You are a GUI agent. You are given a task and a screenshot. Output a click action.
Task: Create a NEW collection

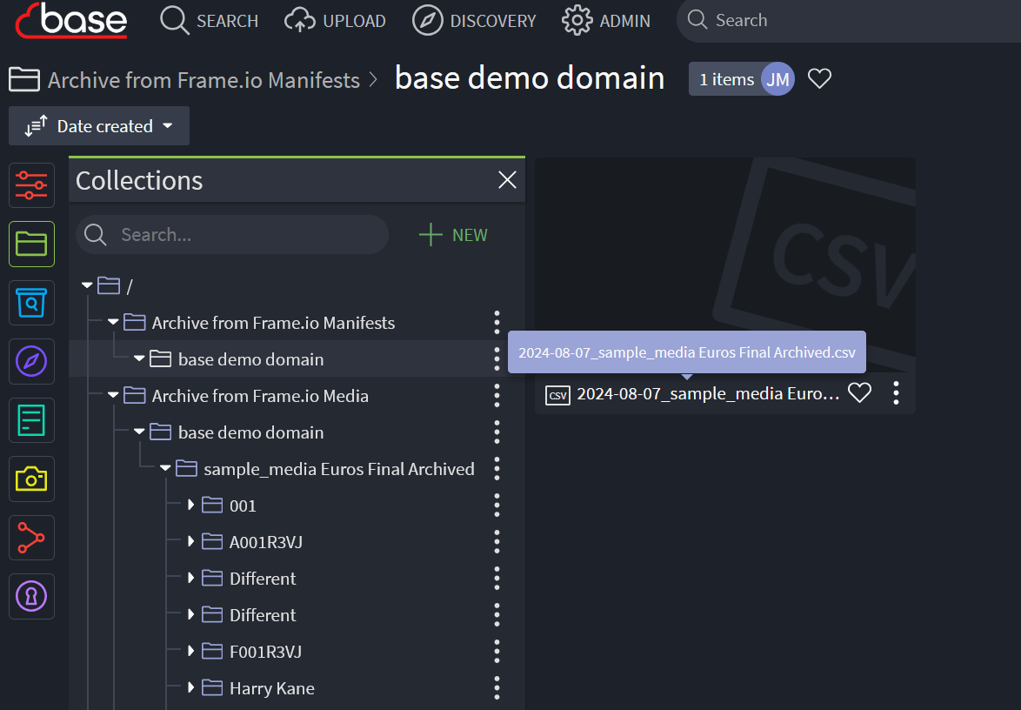point(453,235)
